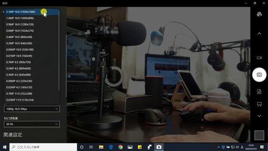Screen dimensions: 268x151
Task: Switch to video recording mode
Action: tap(259, 58)
